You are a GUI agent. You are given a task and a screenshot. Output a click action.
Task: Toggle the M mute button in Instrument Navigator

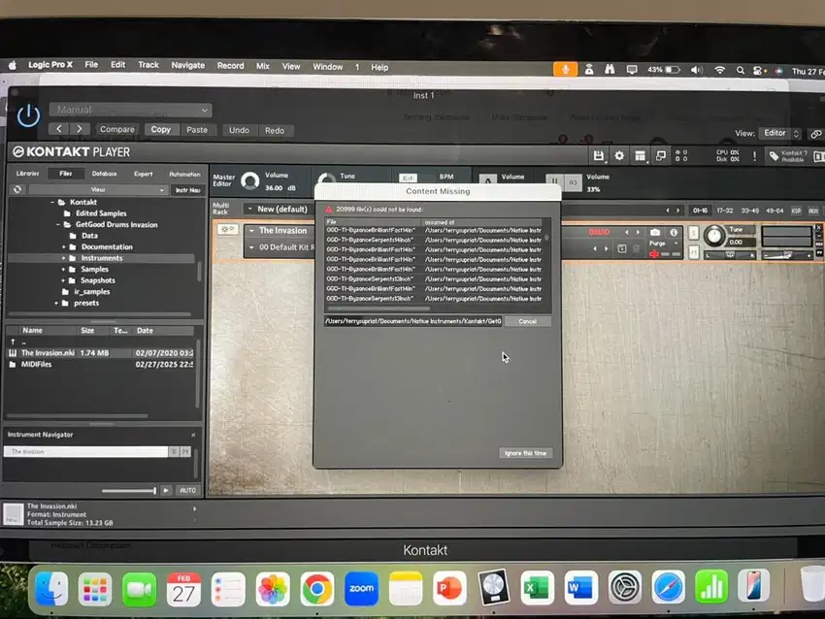point(185,452)
